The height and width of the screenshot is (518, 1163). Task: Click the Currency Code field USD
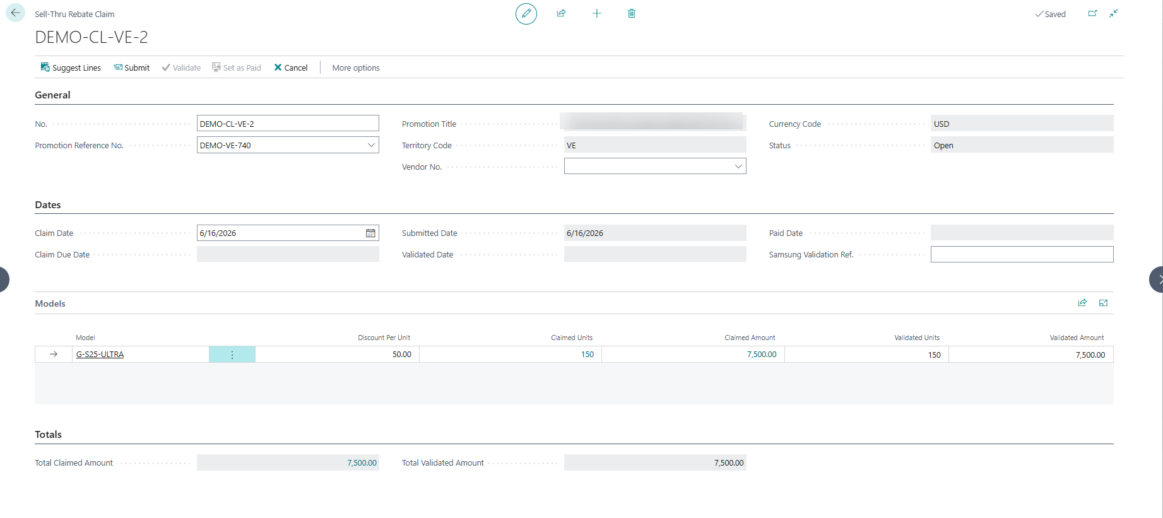[x=1022, y=124]
